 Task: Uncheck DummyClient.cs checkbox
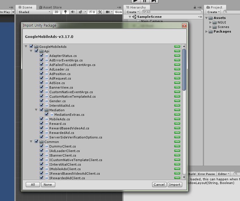pos(41,146)
